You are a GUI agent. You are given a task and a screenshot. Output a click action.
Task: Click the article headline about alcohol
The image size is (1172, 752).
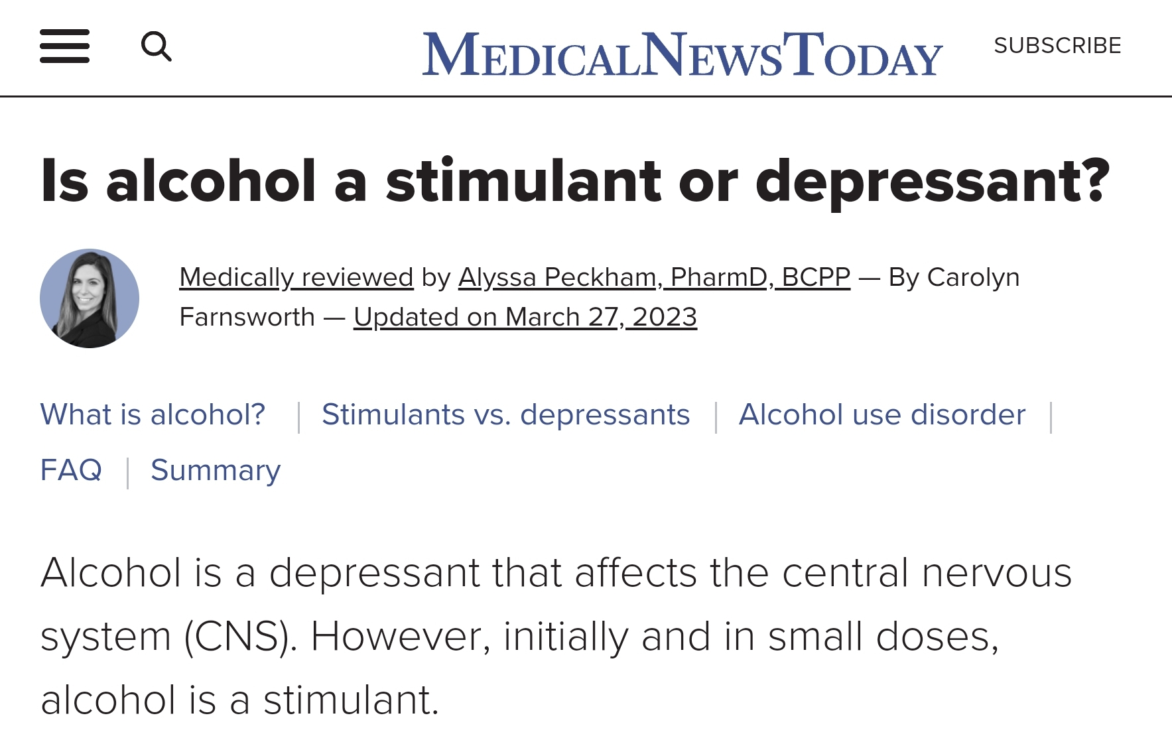(575, 181)
